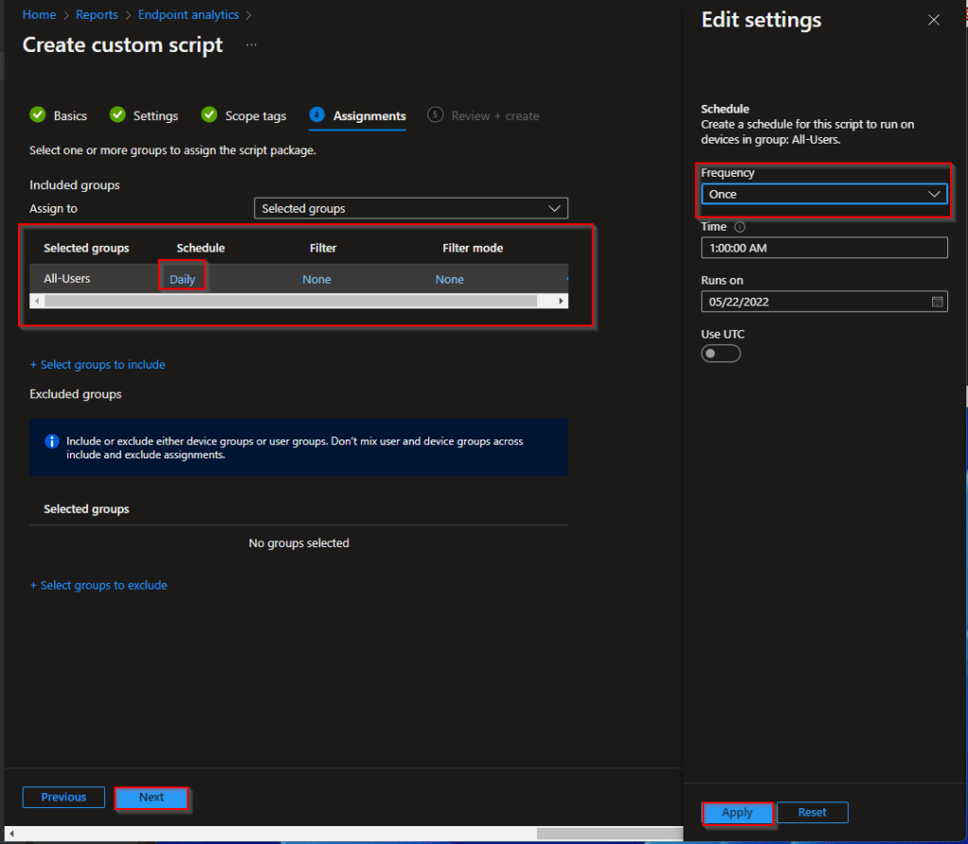Click the Time info icon
This screenshot has height=844, width=968.
pos(739,227)
